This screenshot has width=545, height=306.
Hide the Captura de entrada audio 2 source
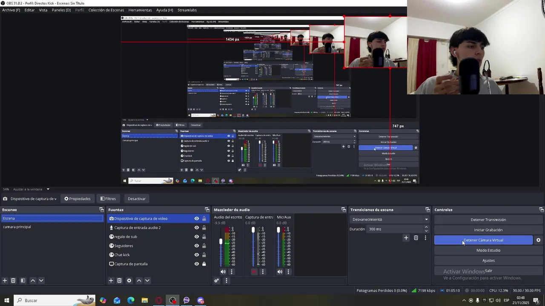[197, 228]
